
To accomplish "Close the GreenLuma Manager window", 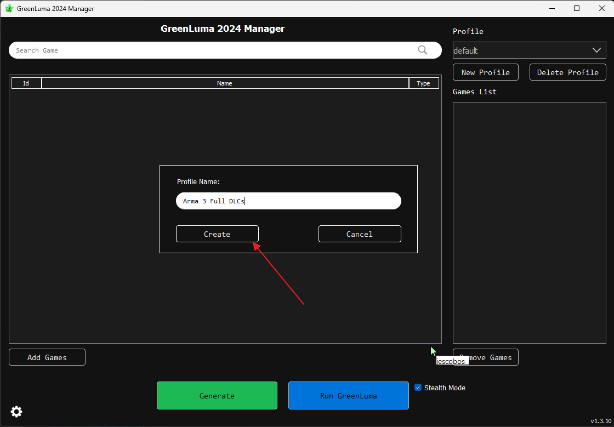I will (x=601, y=8).
